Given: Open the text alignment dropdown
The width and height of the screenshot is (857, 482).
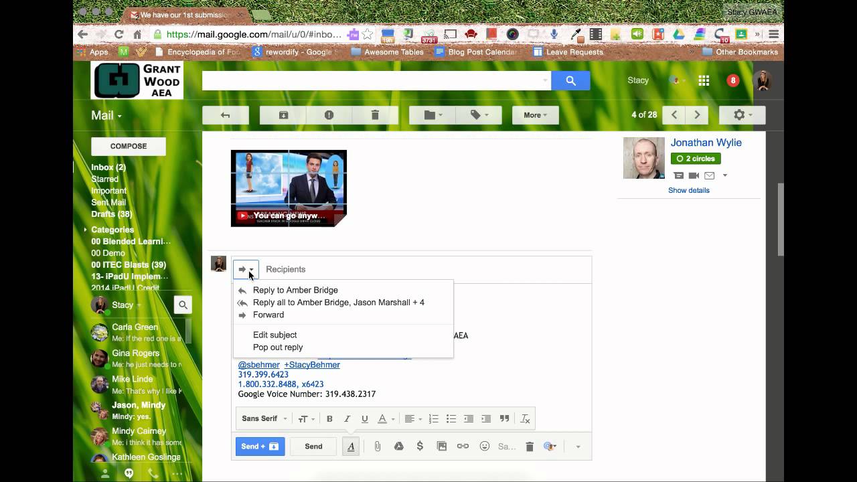Looking at the screenshot, I should [x=413, y=419].
